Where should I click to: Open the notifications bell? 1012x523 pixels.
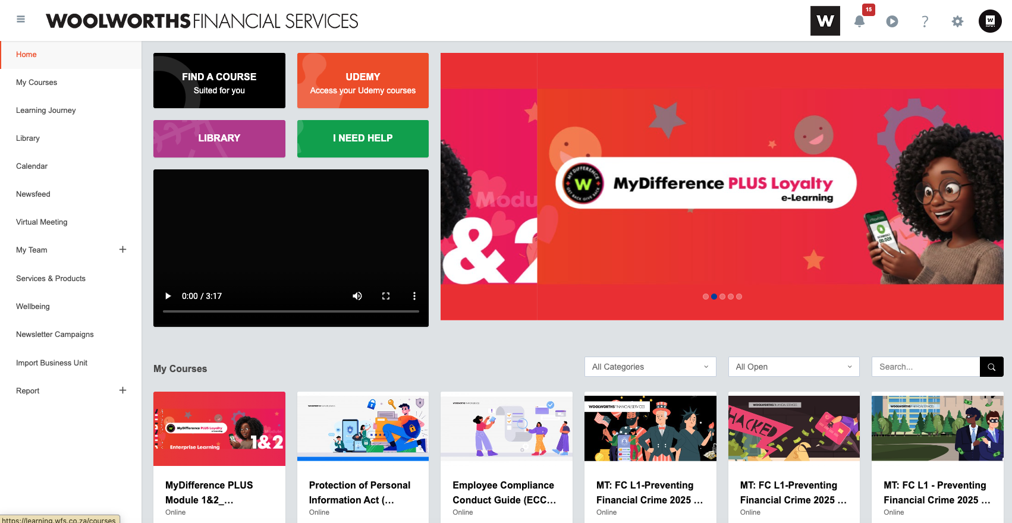pyautogui.click(x=859, y=21)
